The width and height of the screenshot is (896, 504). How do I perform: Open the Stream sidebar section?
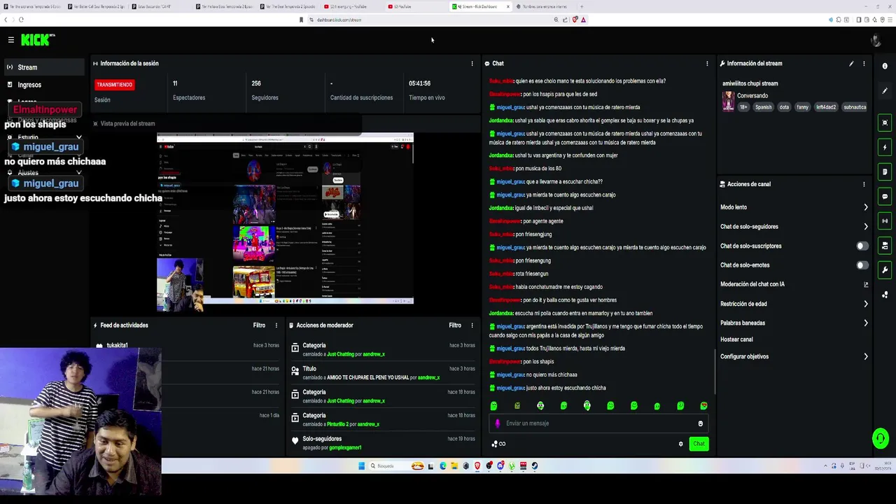[x=43, y=67]
